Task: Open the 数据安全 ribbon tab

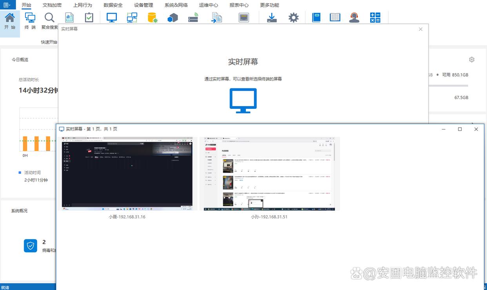Action: click(113, 5)
